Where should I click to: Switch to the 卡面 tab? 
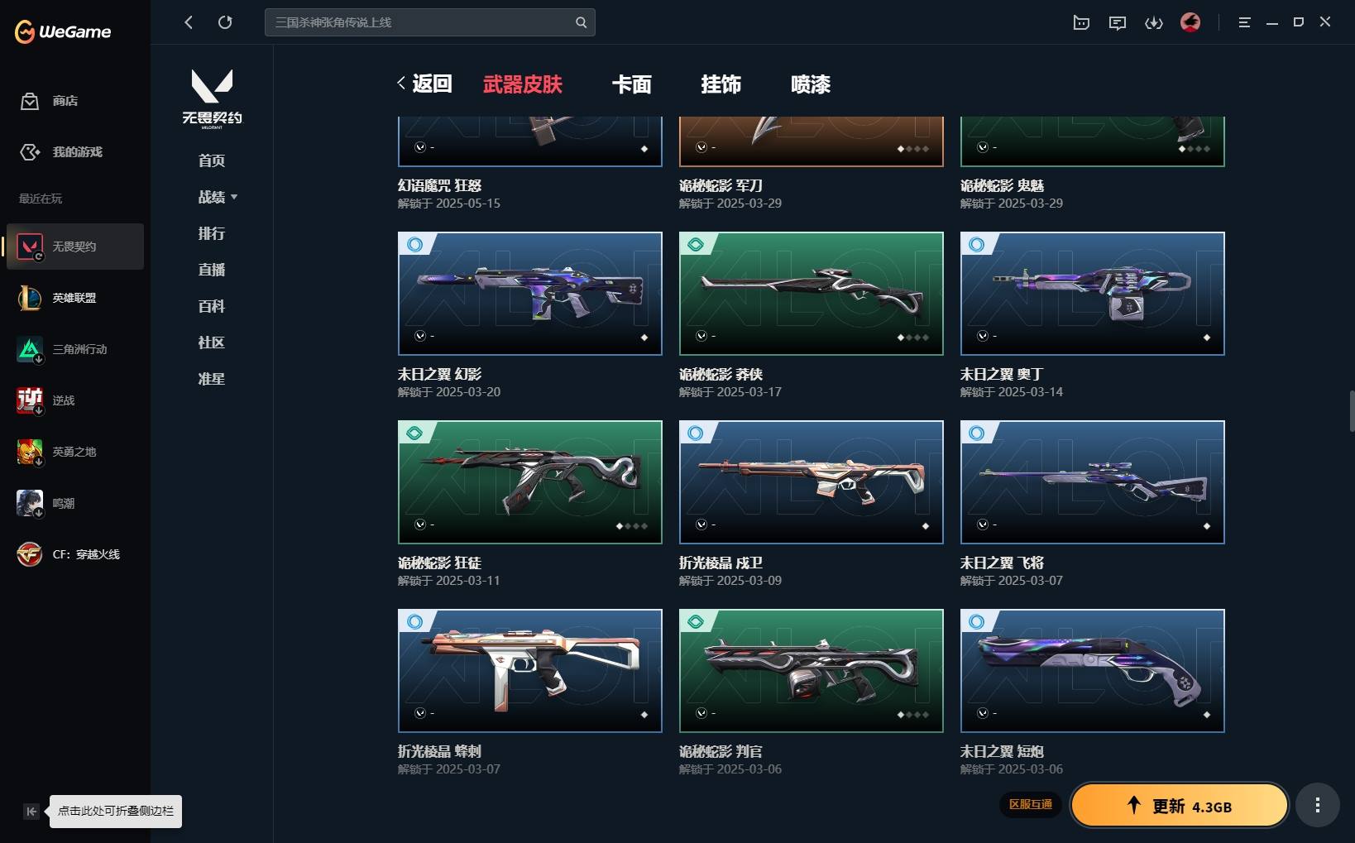pyautogui.click(x=632, y=84)
